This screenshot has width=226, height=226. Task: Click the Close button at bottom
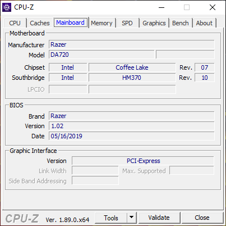pos(202,218)
